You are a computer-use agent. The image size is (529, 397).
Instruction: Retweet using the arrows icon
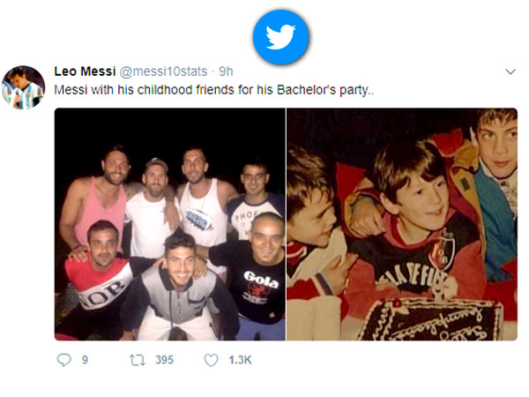(x=138, y=360)
